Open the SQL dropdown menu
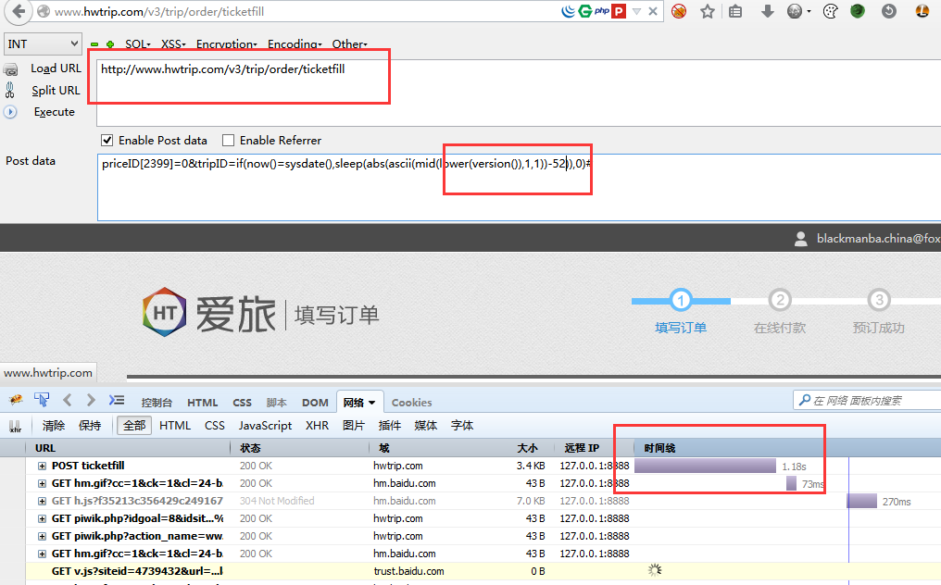941x585 pixels. pyautogui.click(x=137, y=44)
